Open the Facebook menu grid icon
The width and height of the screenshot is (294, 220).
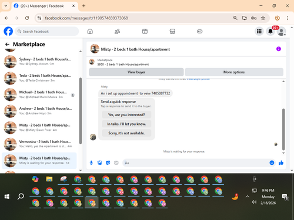click(x=259, y=31)
